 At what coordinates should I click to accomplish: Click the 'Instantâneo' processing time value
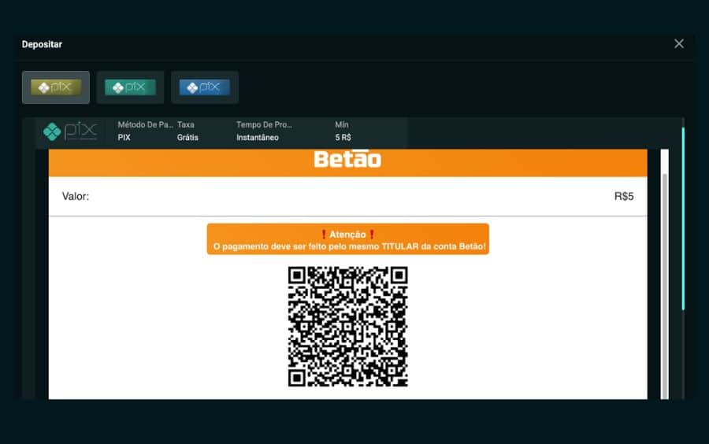(258, 137)
